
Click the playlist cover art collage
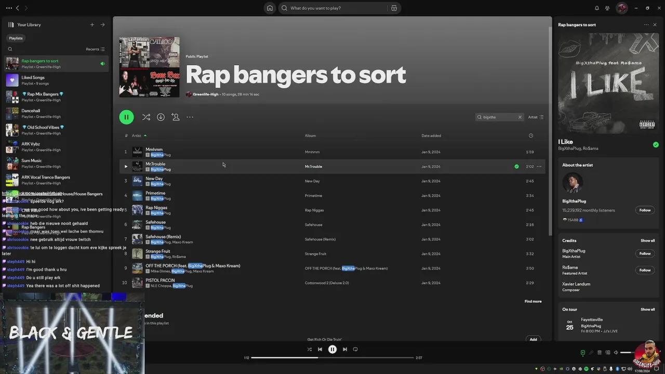(149, 67)
